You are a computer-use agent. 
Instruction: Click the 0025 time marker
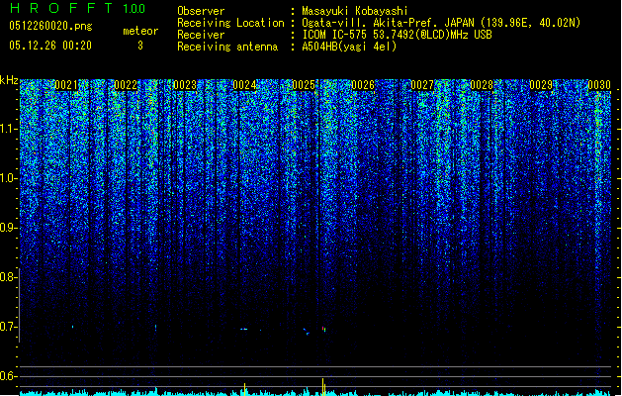(x=304, y=85)
